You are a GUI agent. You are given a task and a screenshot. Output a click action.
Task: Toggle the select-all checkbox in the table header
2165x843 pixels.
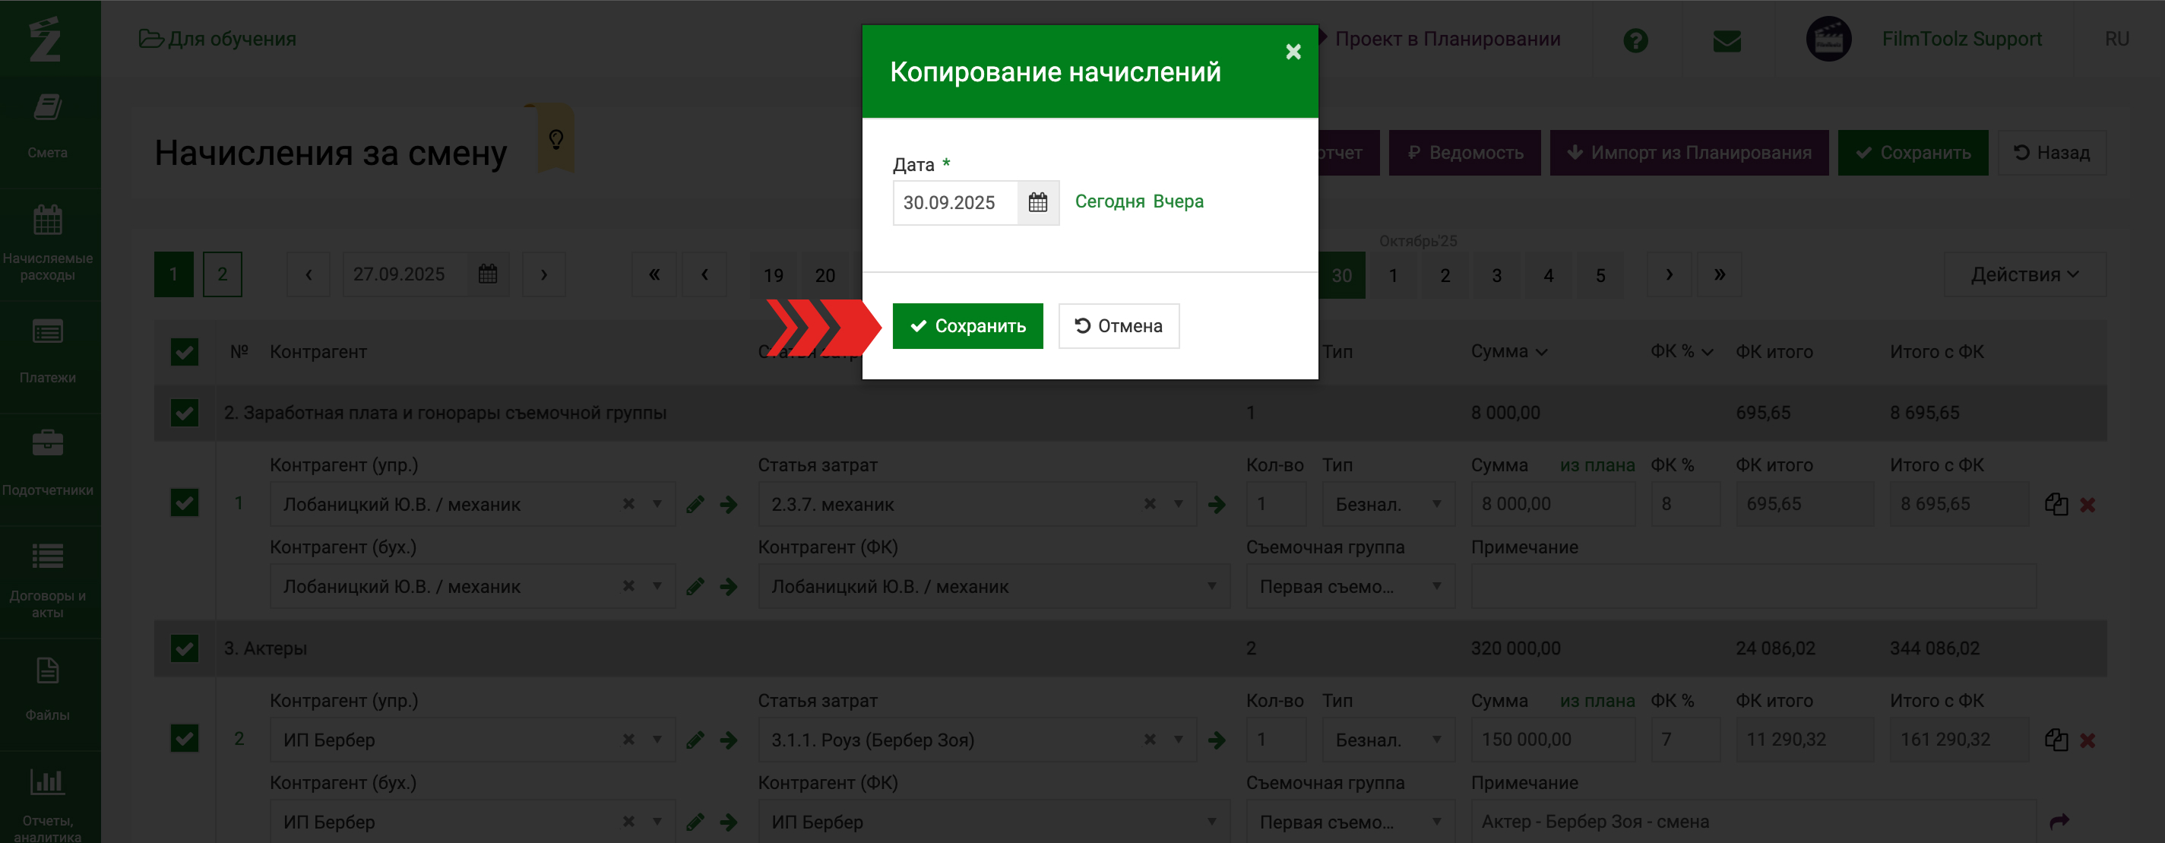(184, 352)
